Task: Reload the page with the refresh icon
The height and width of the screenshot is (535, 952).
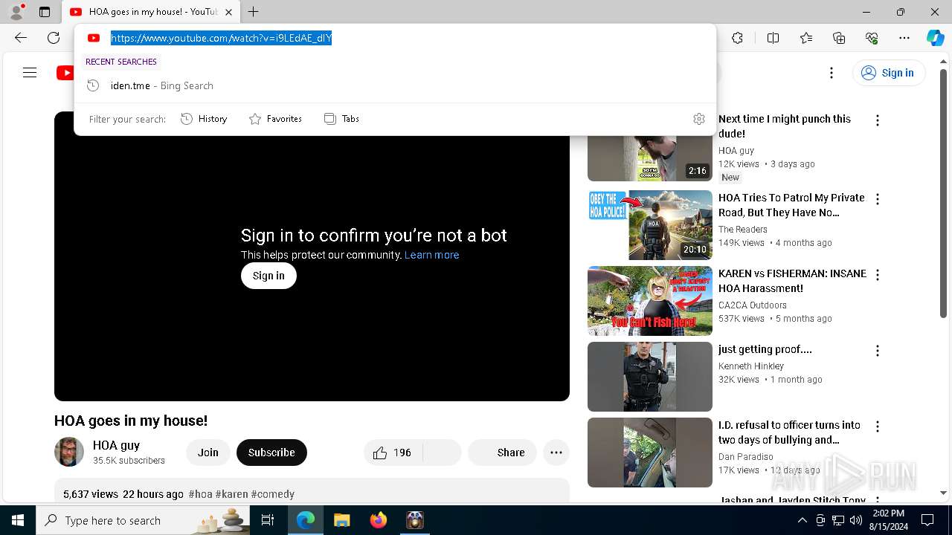Action: [54, 38]
